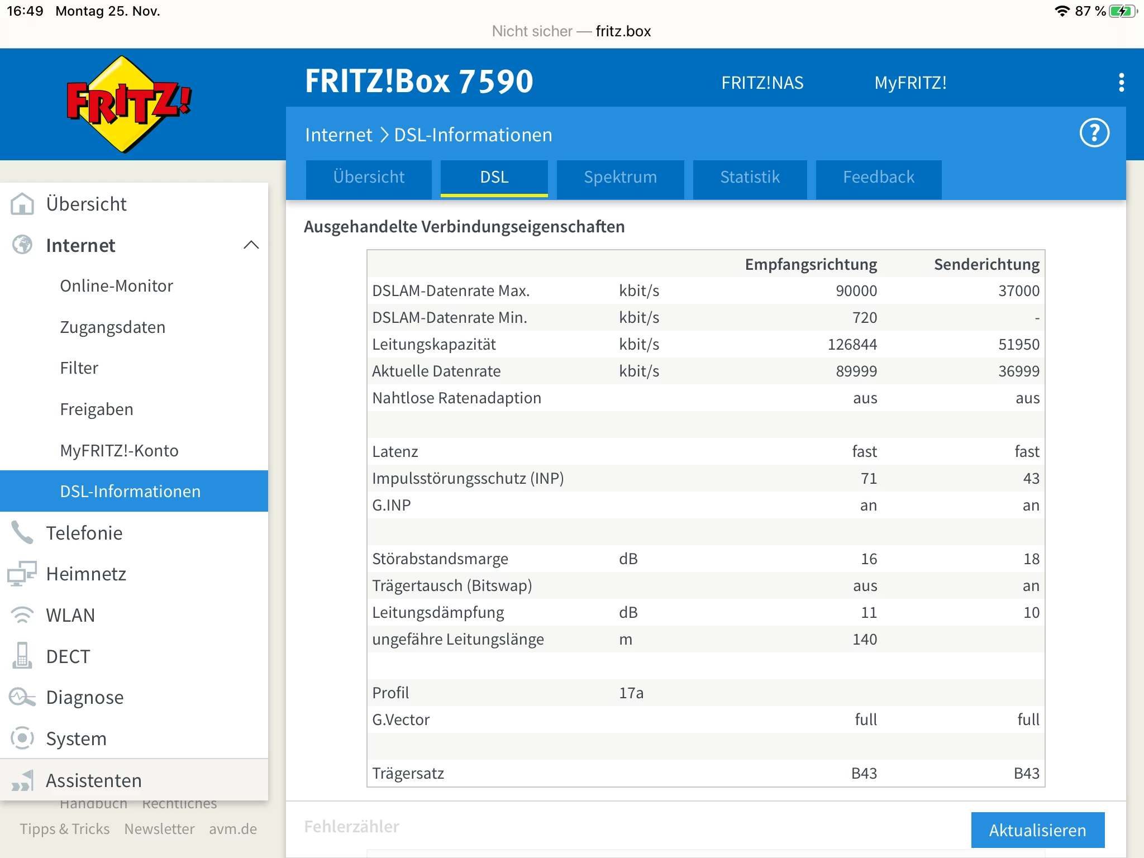
Task: Collapse the Internet menu chevron
Action: 251,245
